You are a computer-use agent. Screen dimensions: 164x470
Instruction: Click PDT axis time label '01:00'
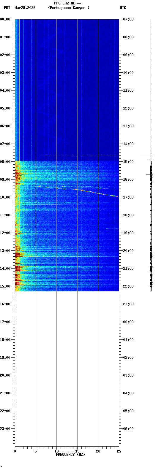point(5,37)
